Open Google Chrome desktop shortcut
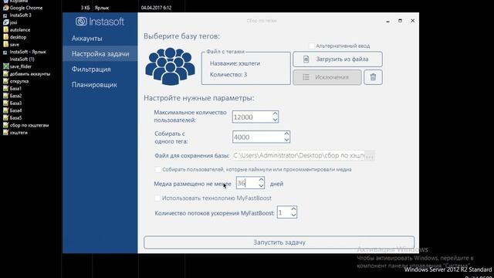The image size is (494, 278). click(22, 8)
